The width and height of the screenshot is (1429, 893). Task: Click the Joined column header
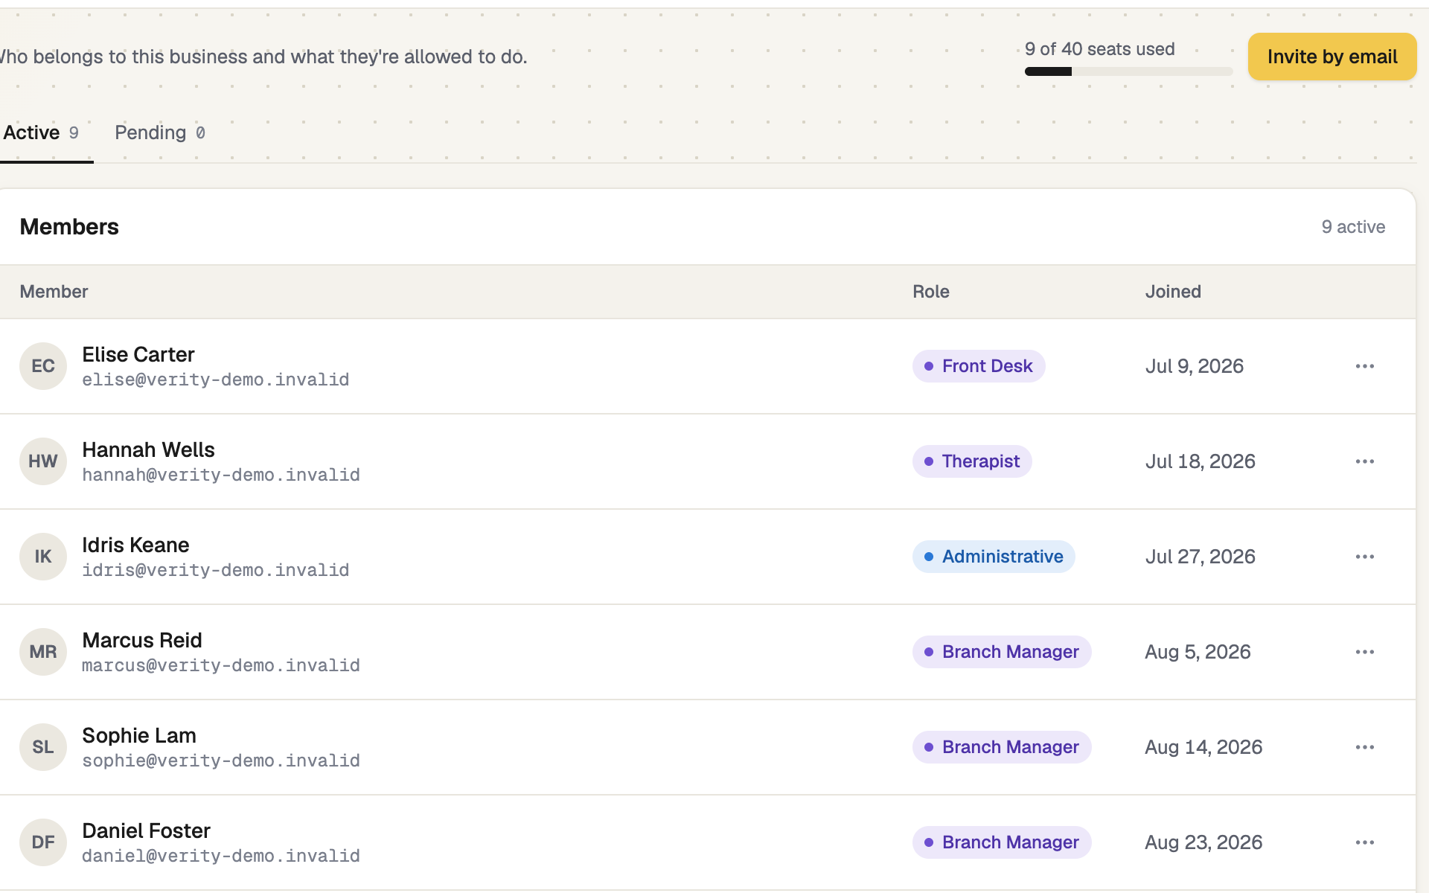point(1173,292)
